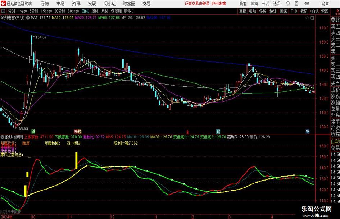The image size is (340, 219).
Task: Click the 上涨家数 4711.00 value
Action: point(38,137)
